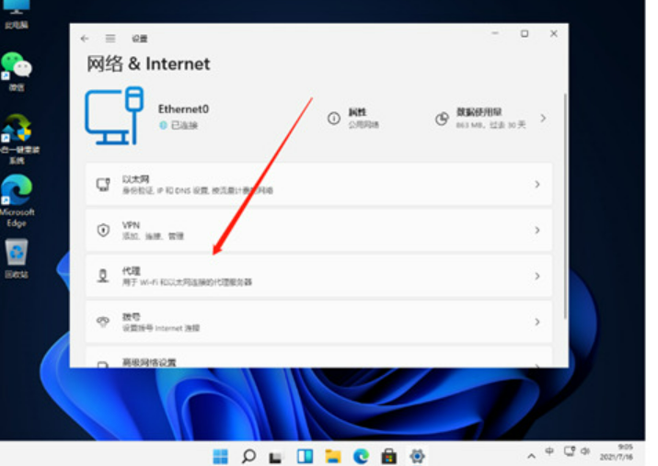Screen dimensions: 658x466
Task: Open File Explorer from the taskbar
Action: 333,456
